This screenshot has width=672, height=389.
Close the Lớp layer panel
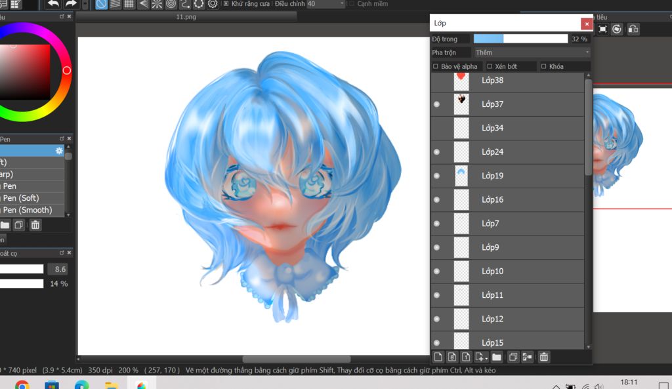[x=587, y=24]
